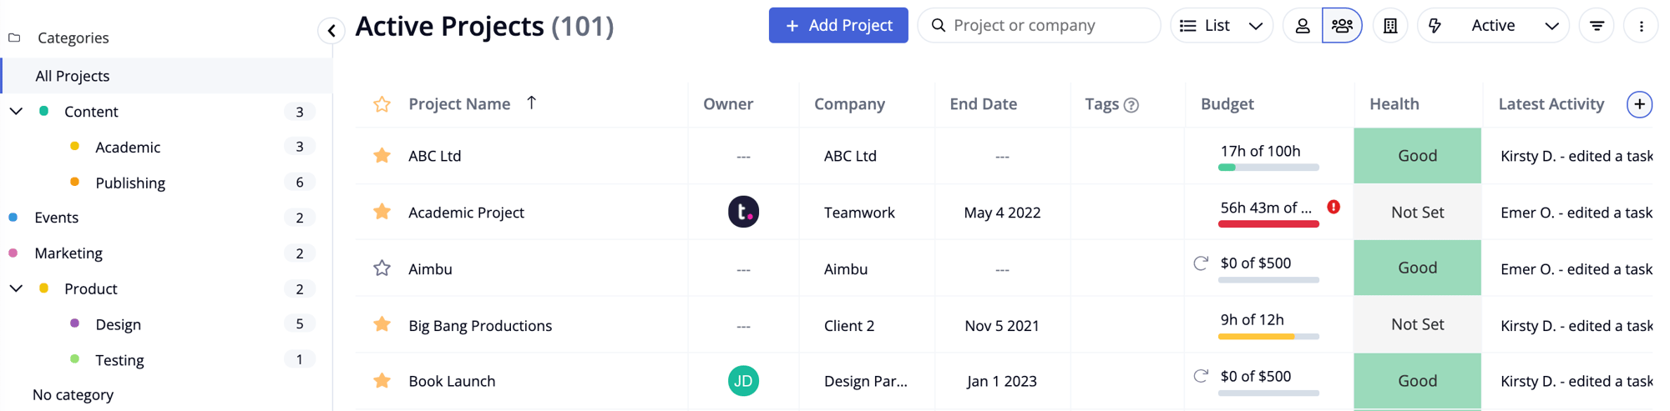Click the Big Bang Productions budget bar
The width and height of the screenshot is (1670, 411).
coord(1268,337)
